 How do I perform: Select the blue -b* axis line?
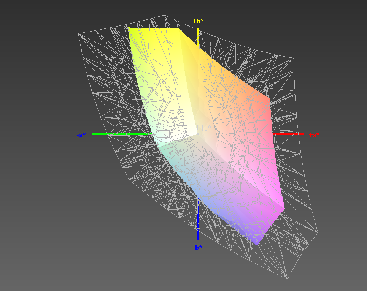(x=198, y=218)
